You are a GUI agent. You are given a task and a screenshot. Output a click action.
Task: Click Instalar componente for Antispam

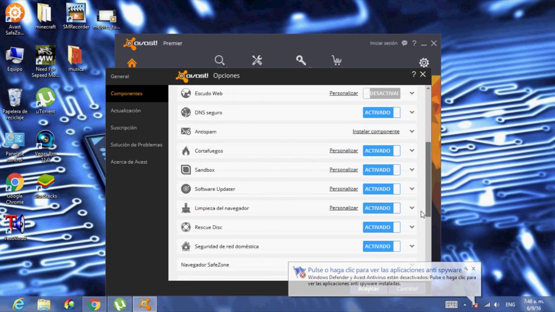coord(376,131)
